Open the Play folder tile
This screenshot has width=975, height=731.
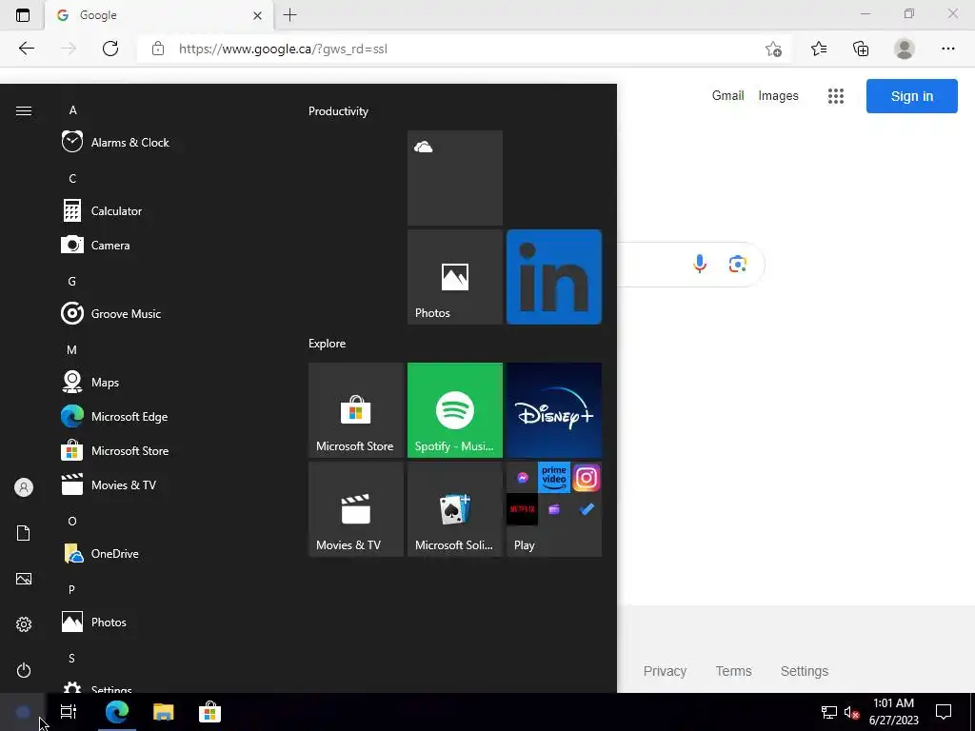point(554,509)
